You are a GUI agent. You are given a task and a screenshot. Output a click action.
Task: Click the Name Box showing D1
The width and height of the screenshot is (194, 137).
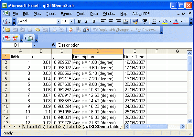[17, 45]
